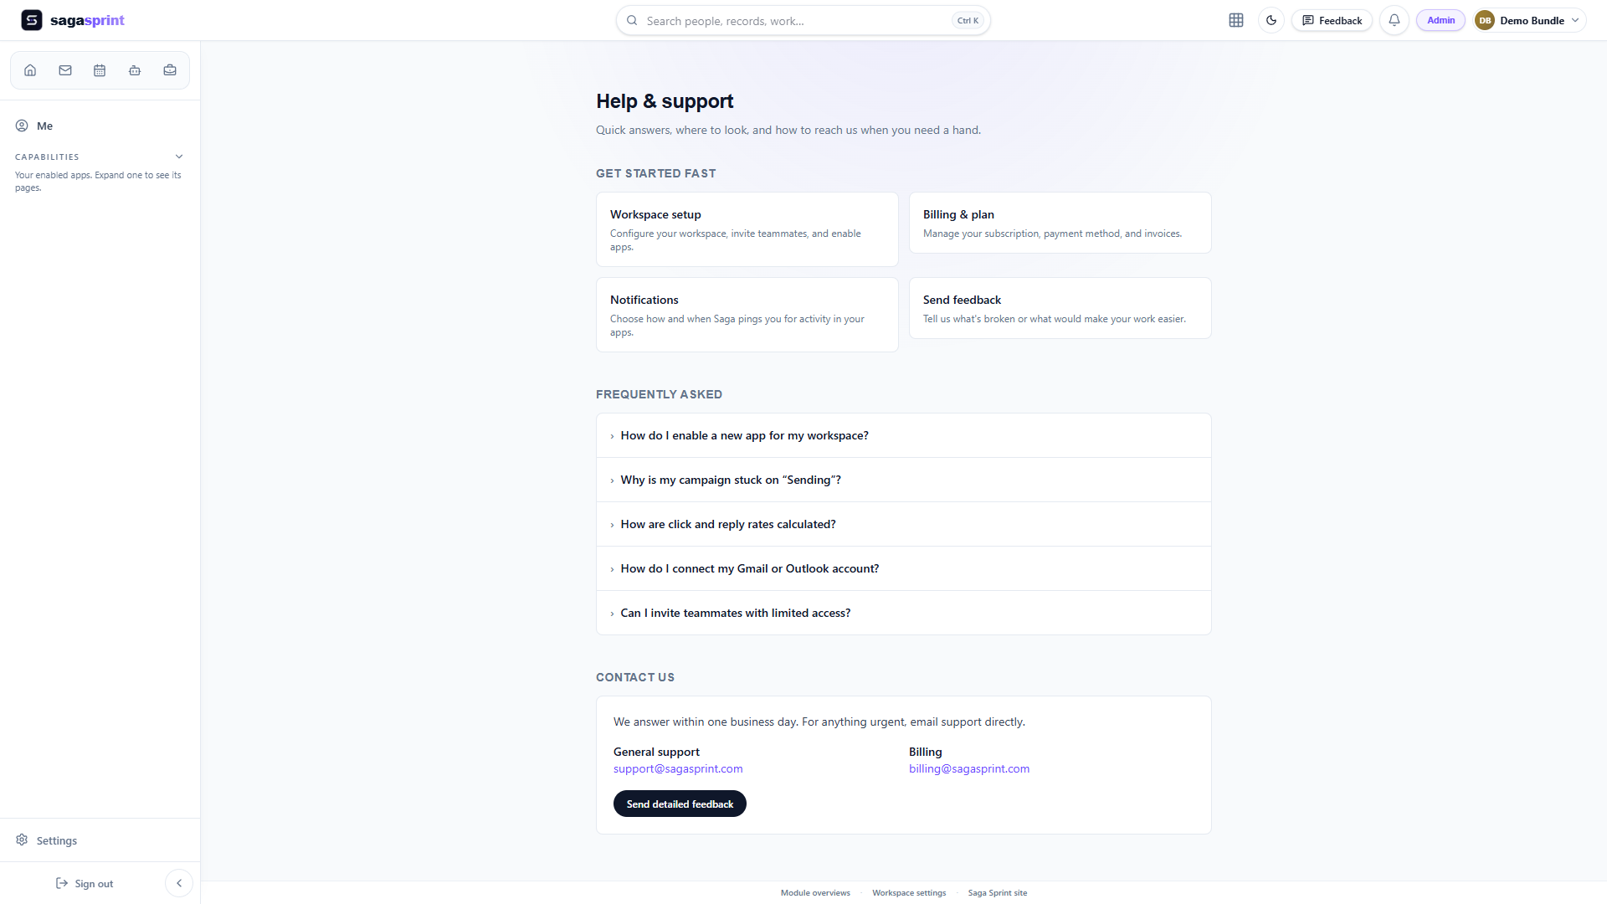Open the notifications bell
The height and width of the screenshot is (904, 1607).
(x=1394, y=20)
